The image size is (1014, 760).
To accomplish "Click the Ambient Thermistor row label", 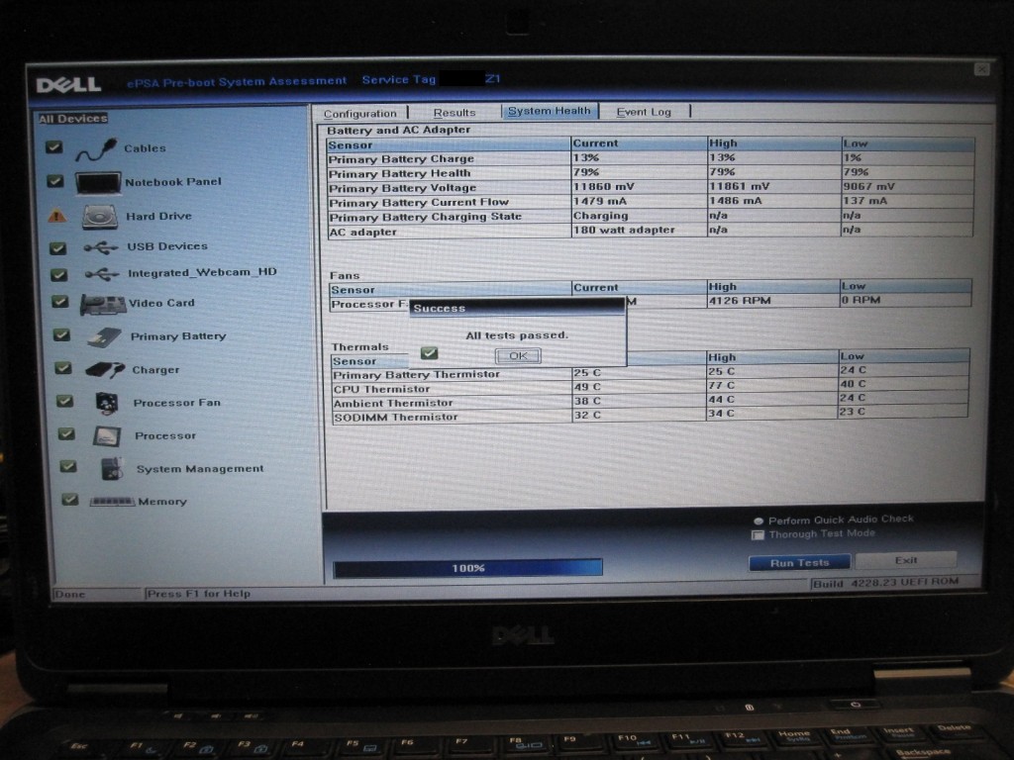I will pyautogui.click(x=393, y=404).
